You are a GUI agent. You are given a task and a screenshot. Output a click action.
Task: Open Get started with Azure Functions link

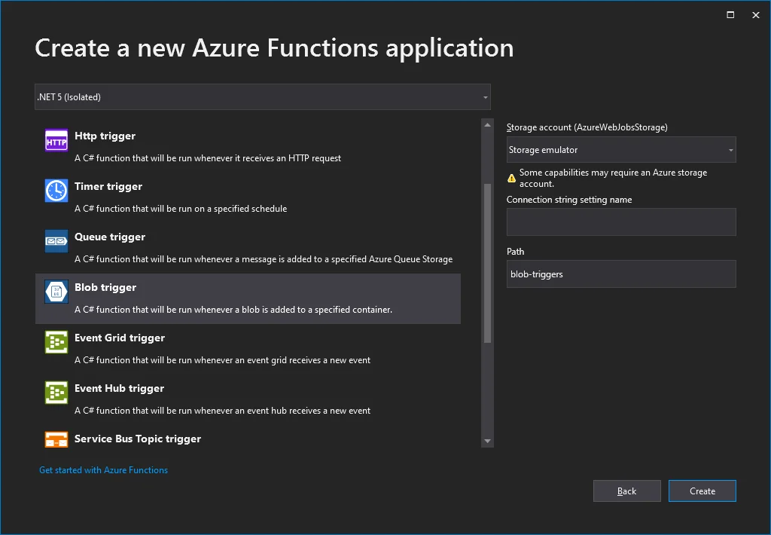tap(103, 470)
